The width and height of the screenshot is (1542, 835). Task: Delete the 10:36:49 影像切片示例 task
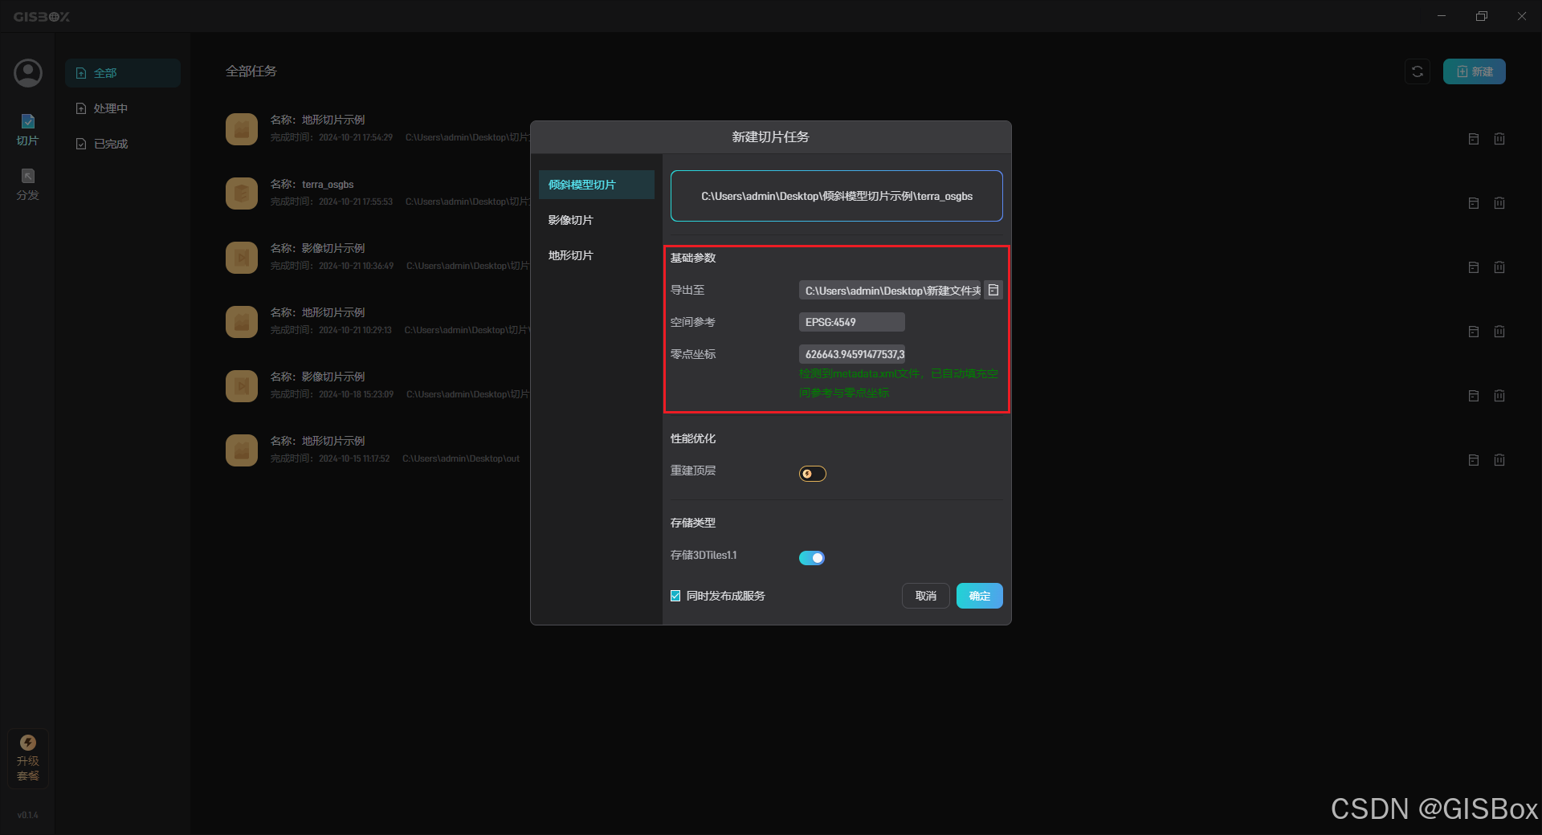[x=1499, y=267]
